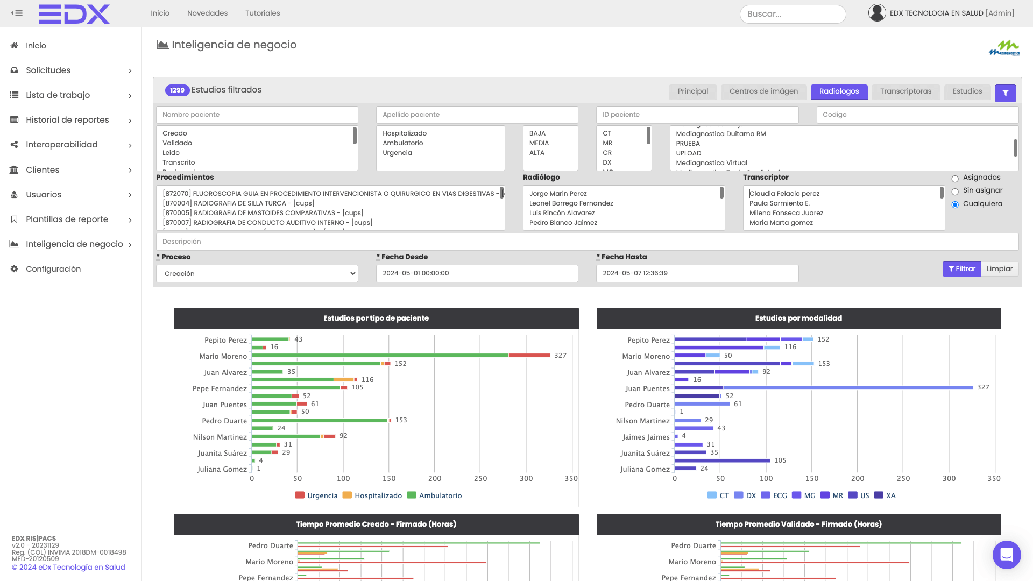1033x581 pixels.
Task: Select the Cualquiera radio option
Action: pos(955,204)
